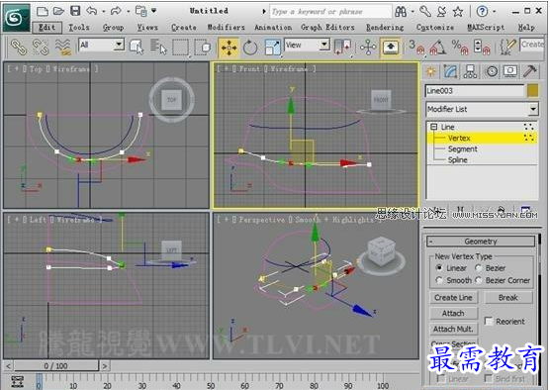Open the Modifier List dropdown
This screenshot has height=390, width=550.
[x=482, y=109]
